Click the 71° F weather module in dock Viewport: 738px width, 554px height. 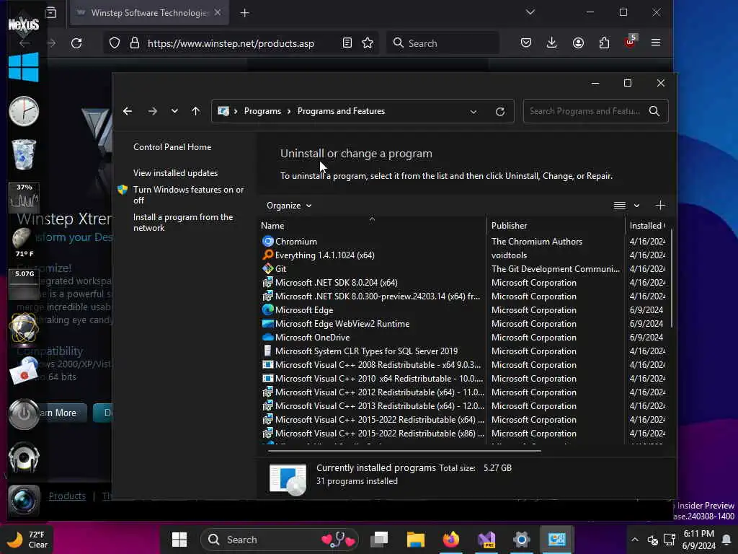click(x=24, y=242)
